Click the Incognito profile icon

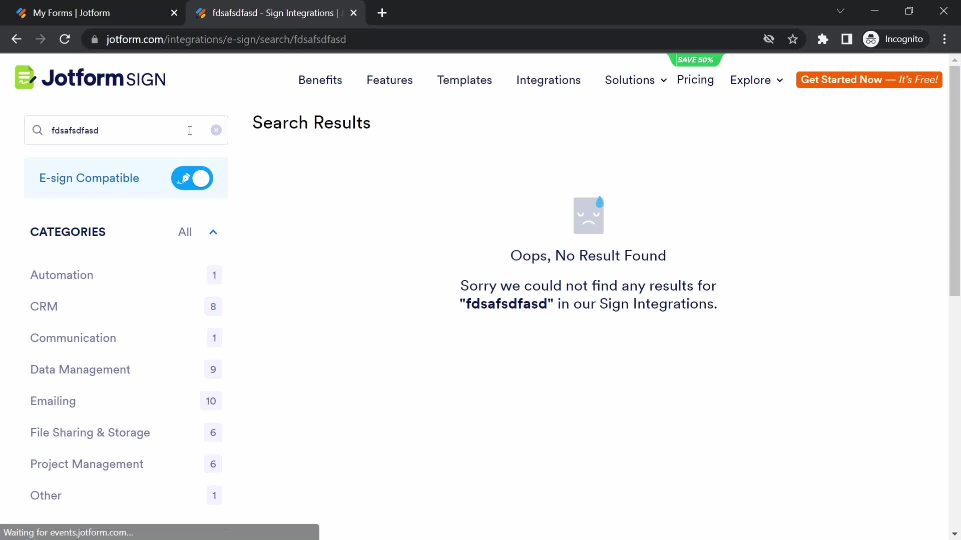tap(872, 39)
